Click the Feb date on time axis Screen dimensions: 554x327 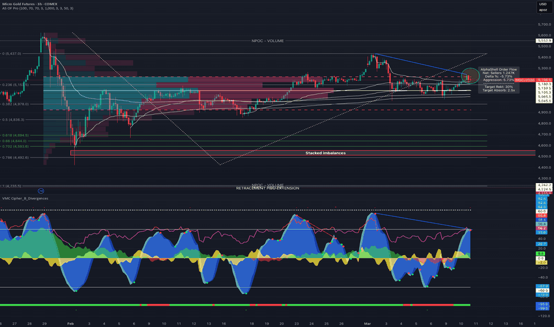tap(70, 323)
